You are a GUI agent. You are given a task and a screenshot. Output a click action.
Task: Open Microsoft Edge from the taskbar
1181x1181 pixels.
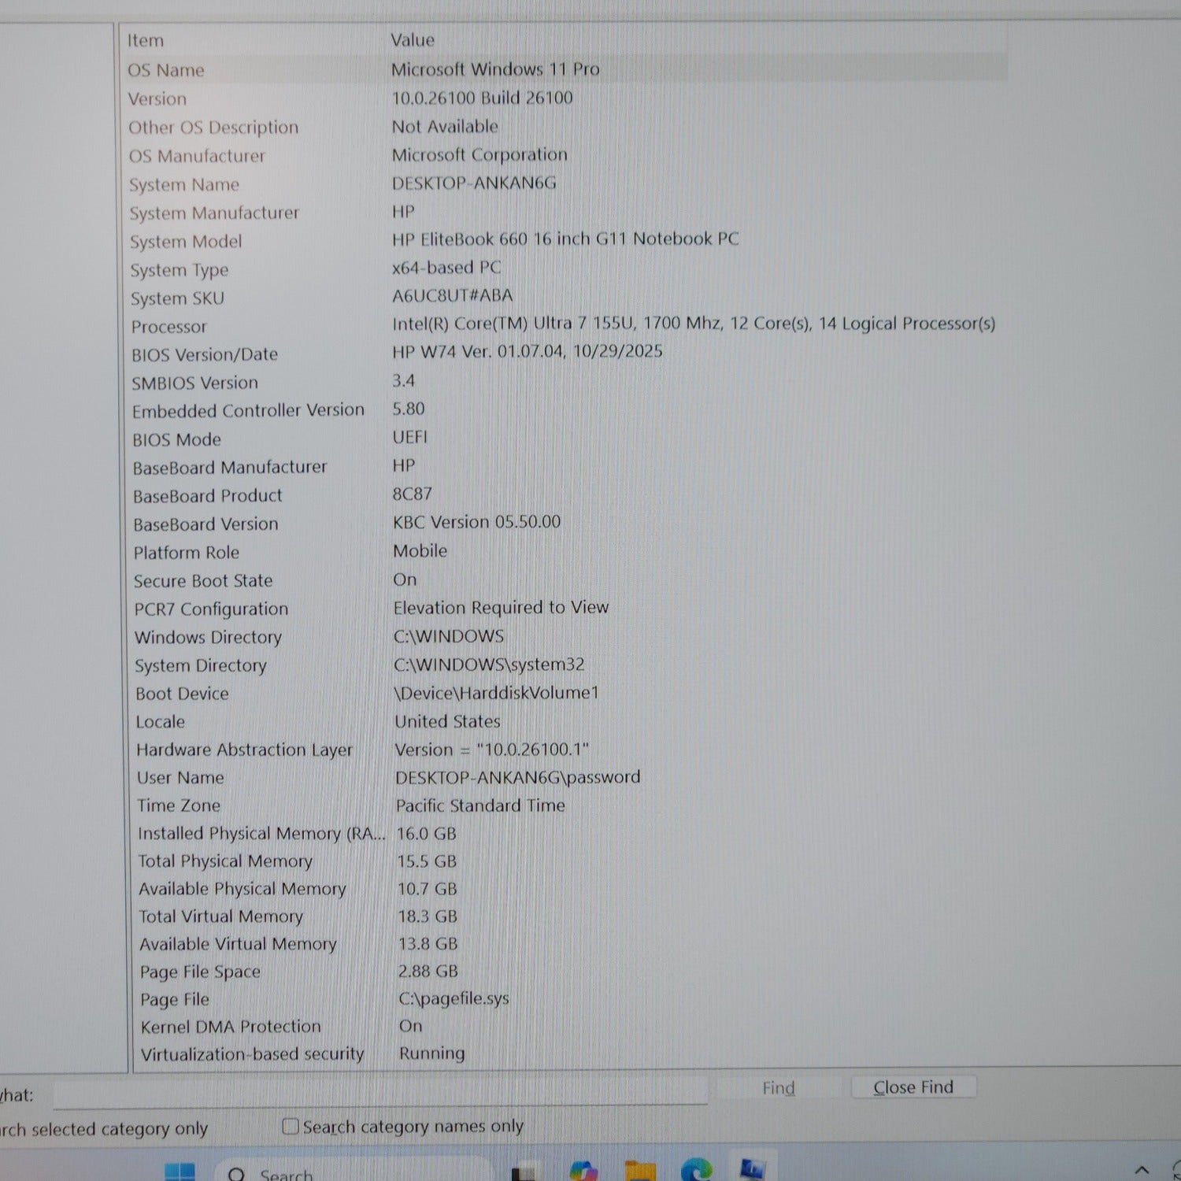(x=696, y=1171)
